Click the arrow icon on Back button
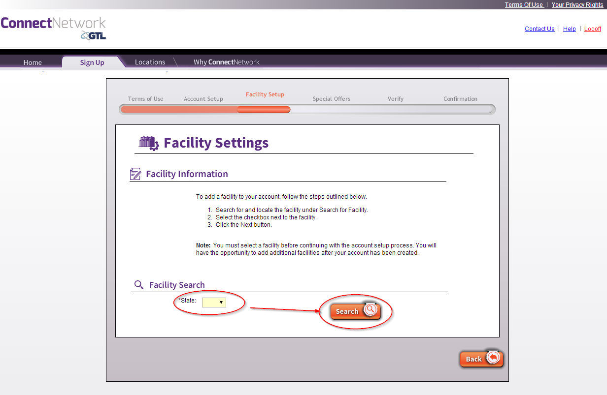Viewport: 607px width, 395px height. pos(494,358)
